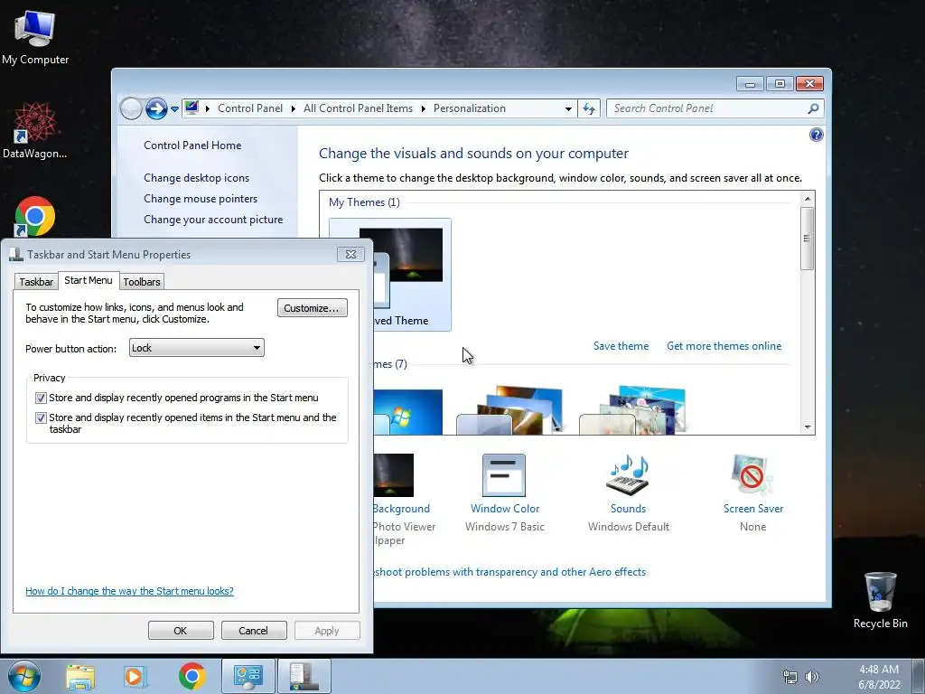Click themes list scroll up arrow

[808, 199]
